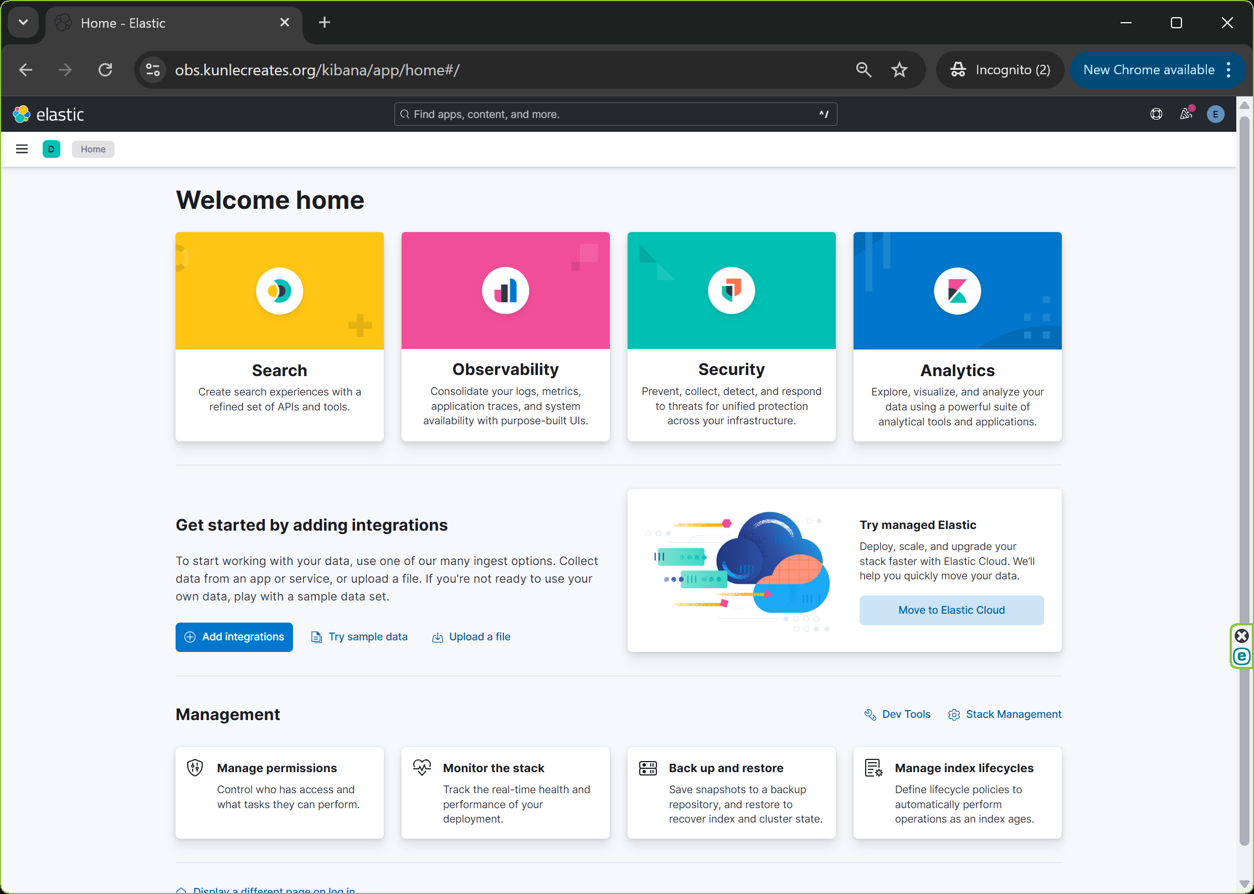
Task: Open the Manage index lifecycles card title
Action: pos(964,768)
